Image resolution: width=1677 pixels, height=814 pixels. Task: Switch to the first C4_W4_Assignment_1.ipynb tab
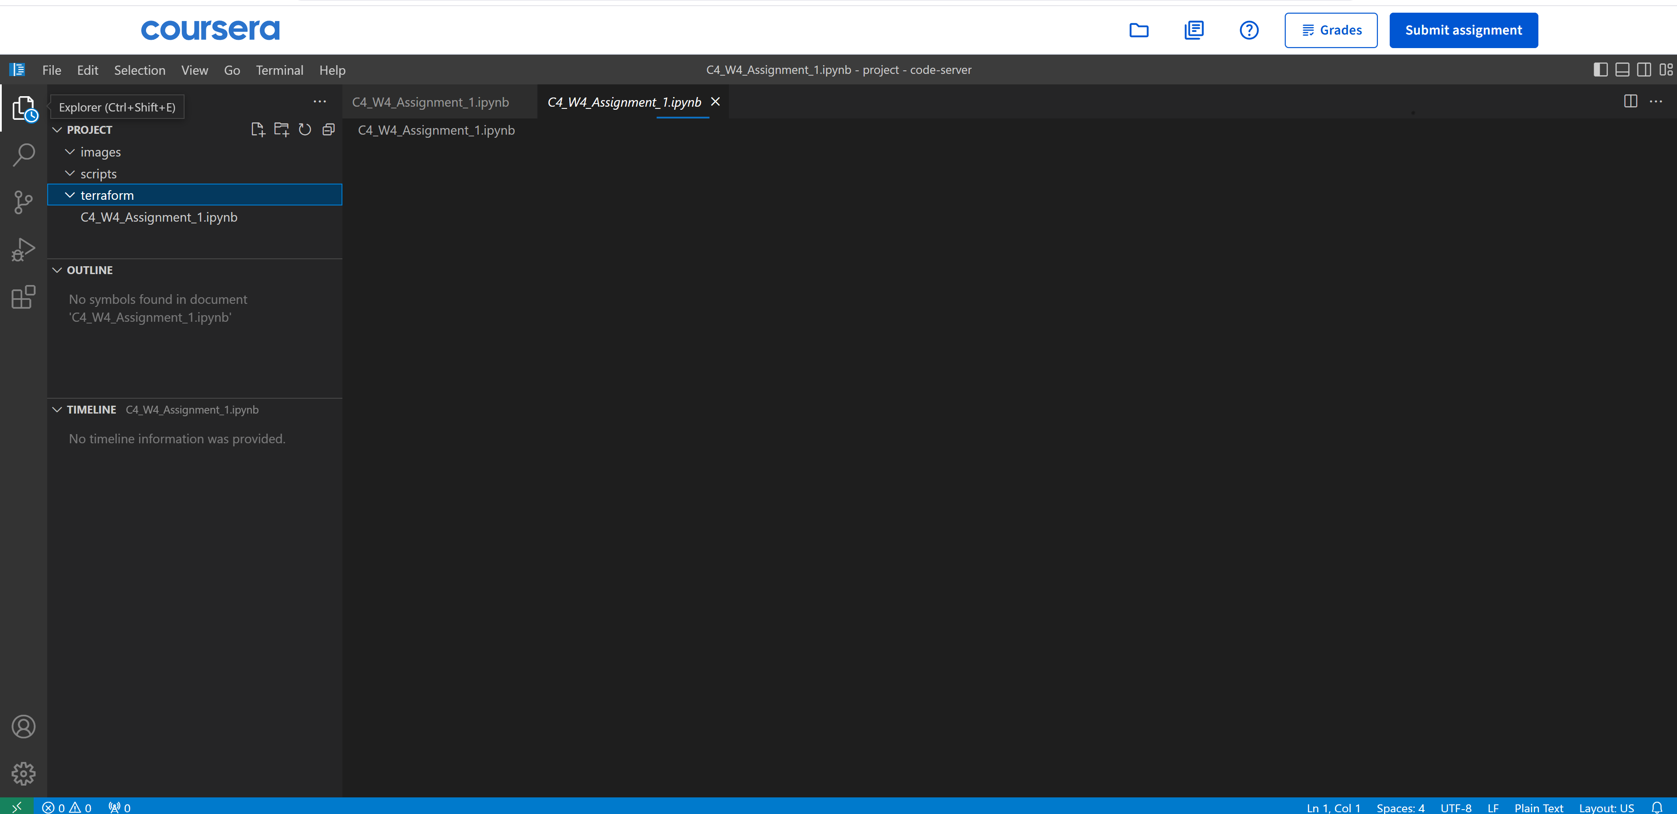point(430,102)
